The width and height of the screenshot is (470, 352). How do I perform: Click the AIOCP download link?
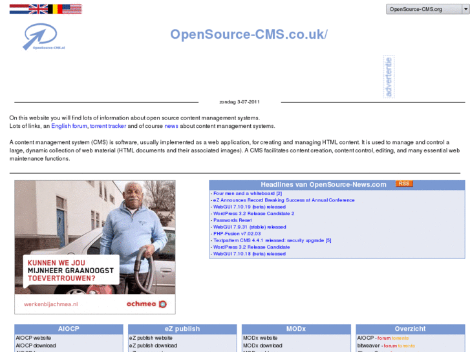36,346
